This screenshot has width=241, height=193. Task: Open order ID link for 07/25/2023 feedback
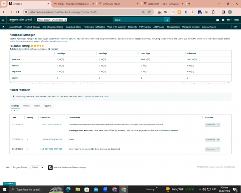51,124
